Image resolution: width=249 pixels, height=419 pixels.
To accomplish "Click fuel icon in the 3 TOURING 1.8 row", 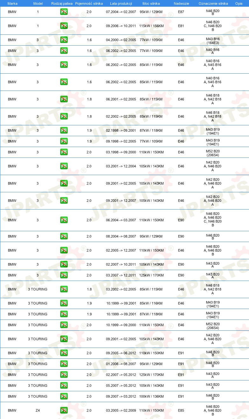I will (64, 289).
